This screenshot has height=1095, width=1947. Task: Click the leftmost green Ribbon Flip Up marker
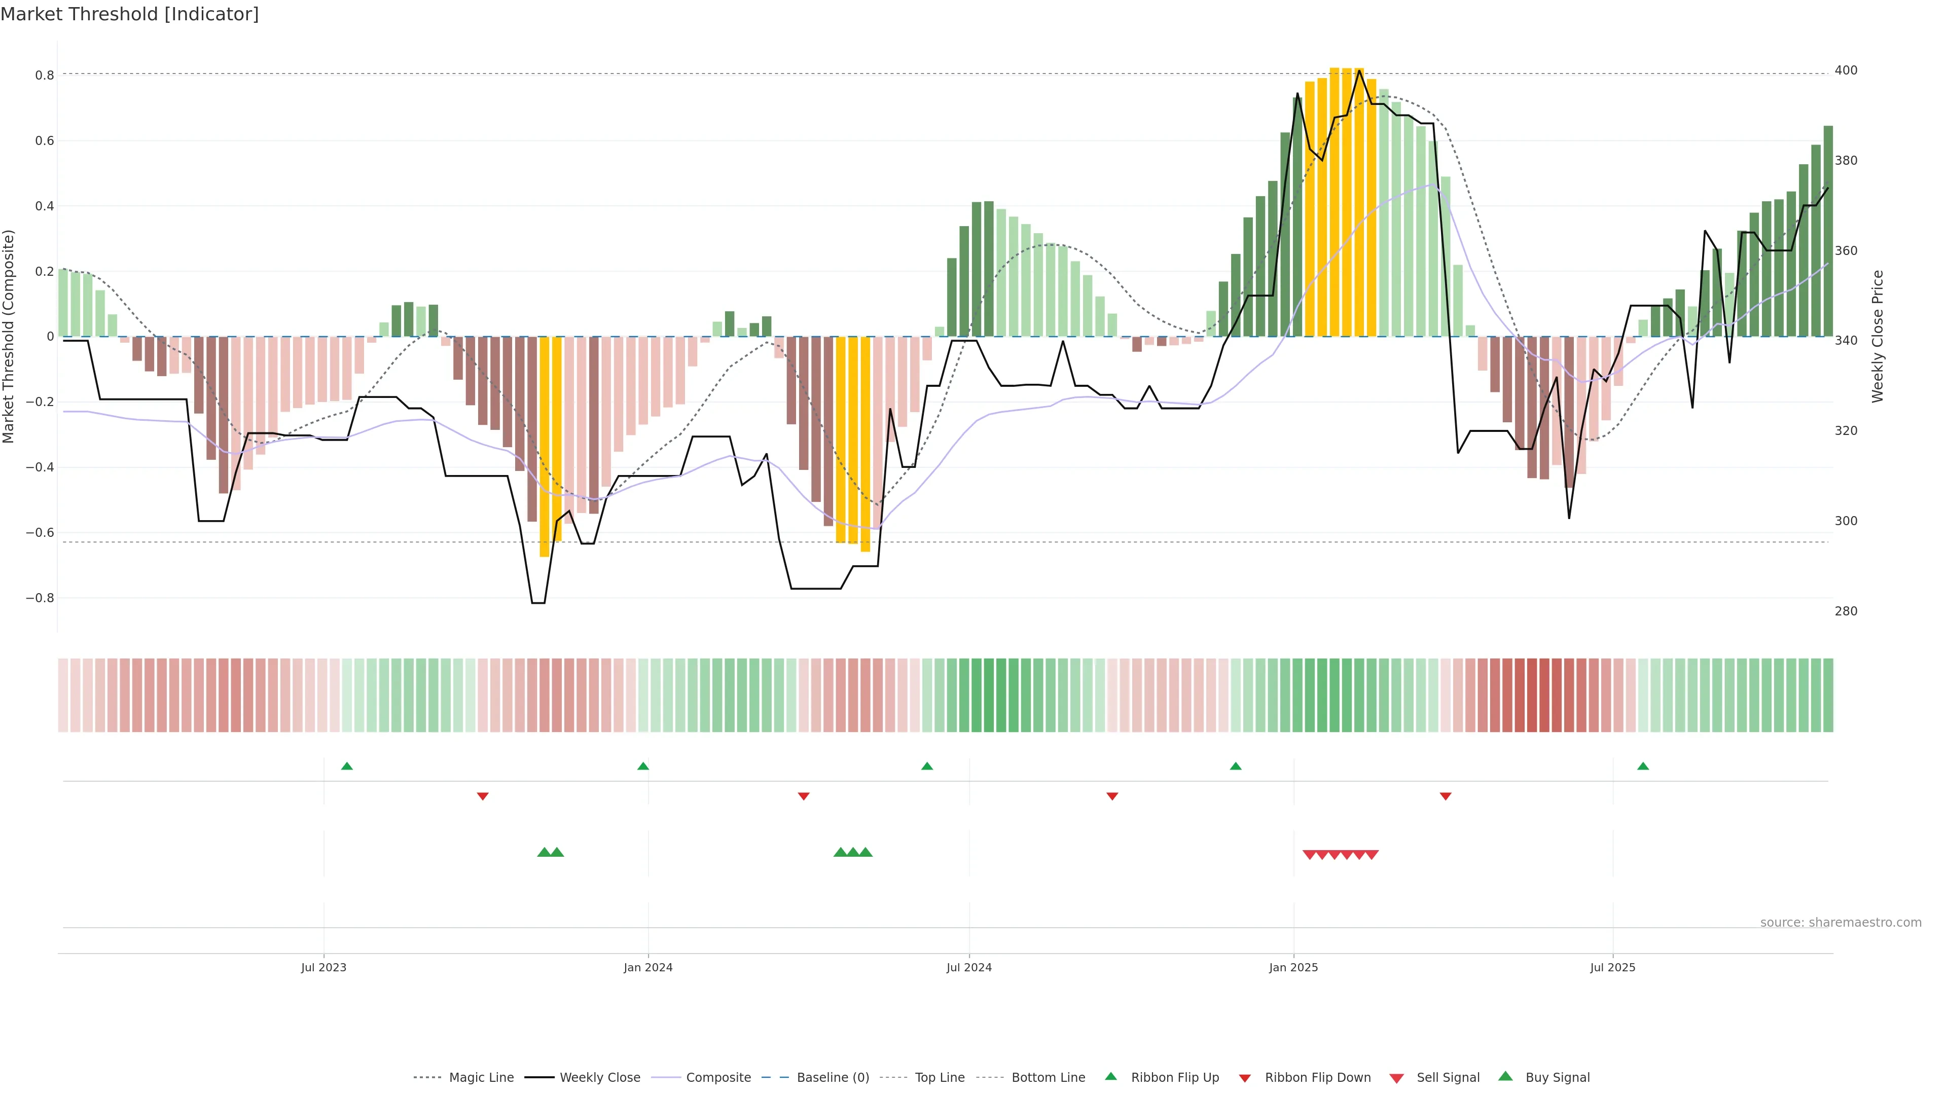347,766
